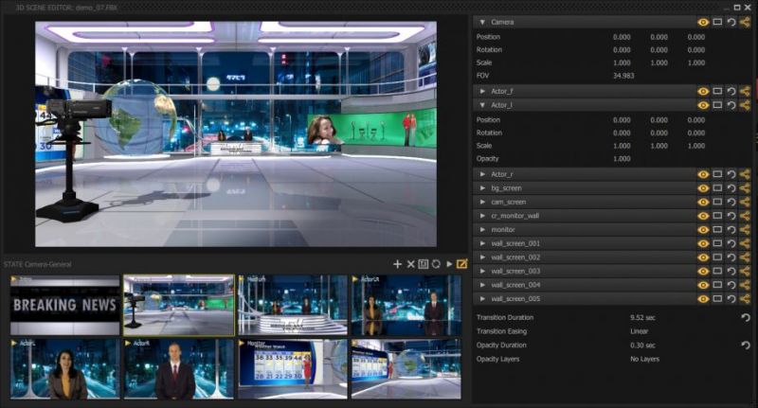Toggle Actor_f eye visibility icon

click(x=703, y=91)
